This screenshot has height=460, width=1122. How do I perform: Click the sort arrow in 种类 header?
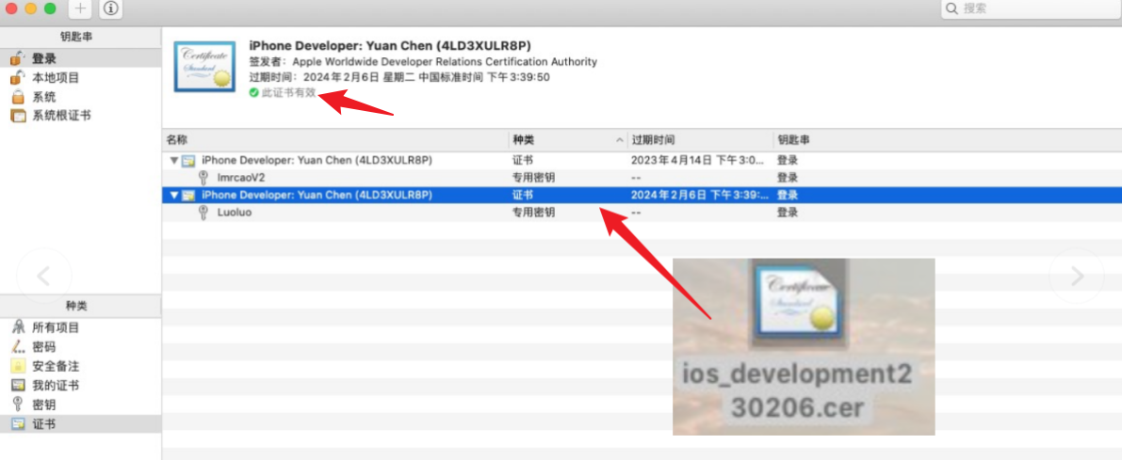pyautogui.click(x=620, y=141)
